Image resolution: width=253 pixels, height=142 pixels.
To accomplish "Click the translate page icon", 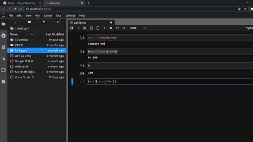I will click(x=240, y=9).
